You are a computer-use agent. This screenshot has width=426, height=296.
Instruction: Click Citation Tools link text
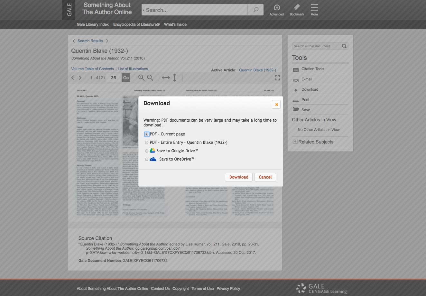click(313, 69)
